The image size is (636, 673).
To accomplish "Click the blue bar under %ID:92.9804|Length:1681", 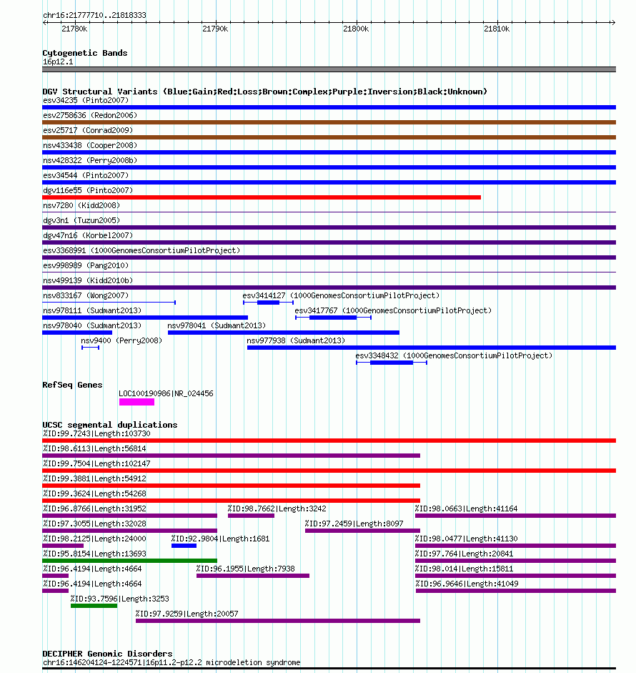I will click(x=184, y=546).
